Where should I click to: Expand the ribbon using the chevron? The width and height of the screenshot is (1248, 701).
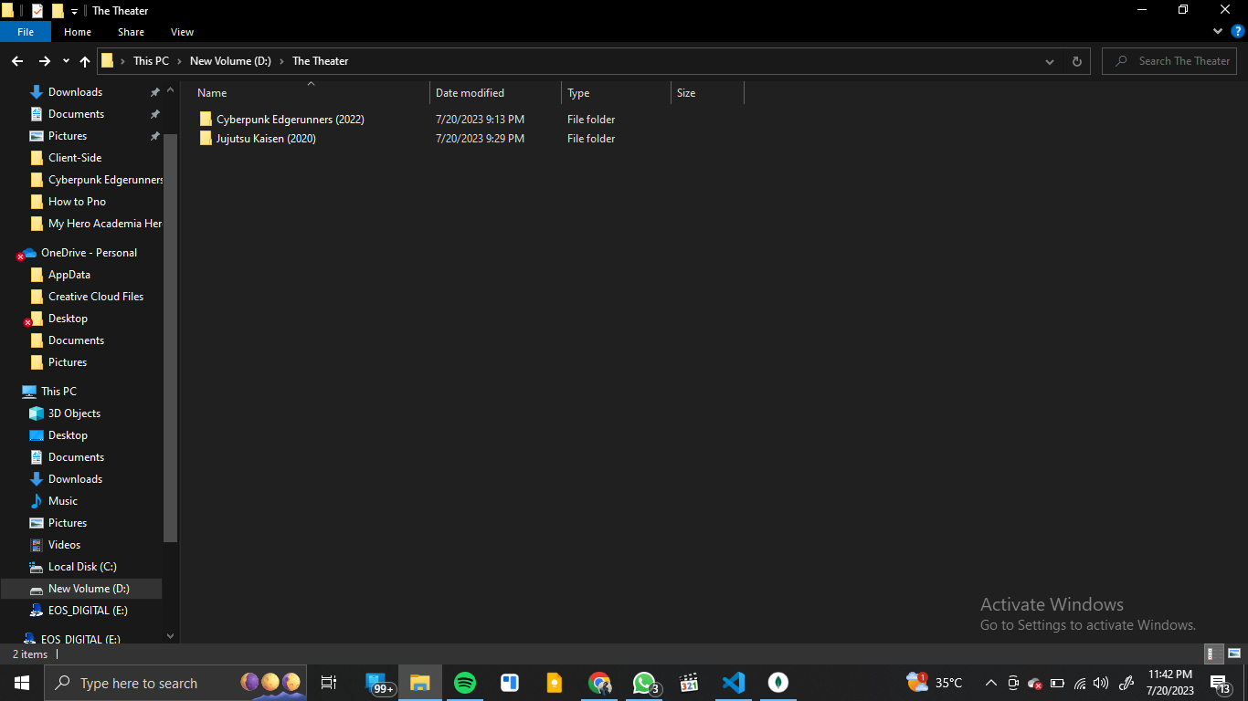point(1218,32)
